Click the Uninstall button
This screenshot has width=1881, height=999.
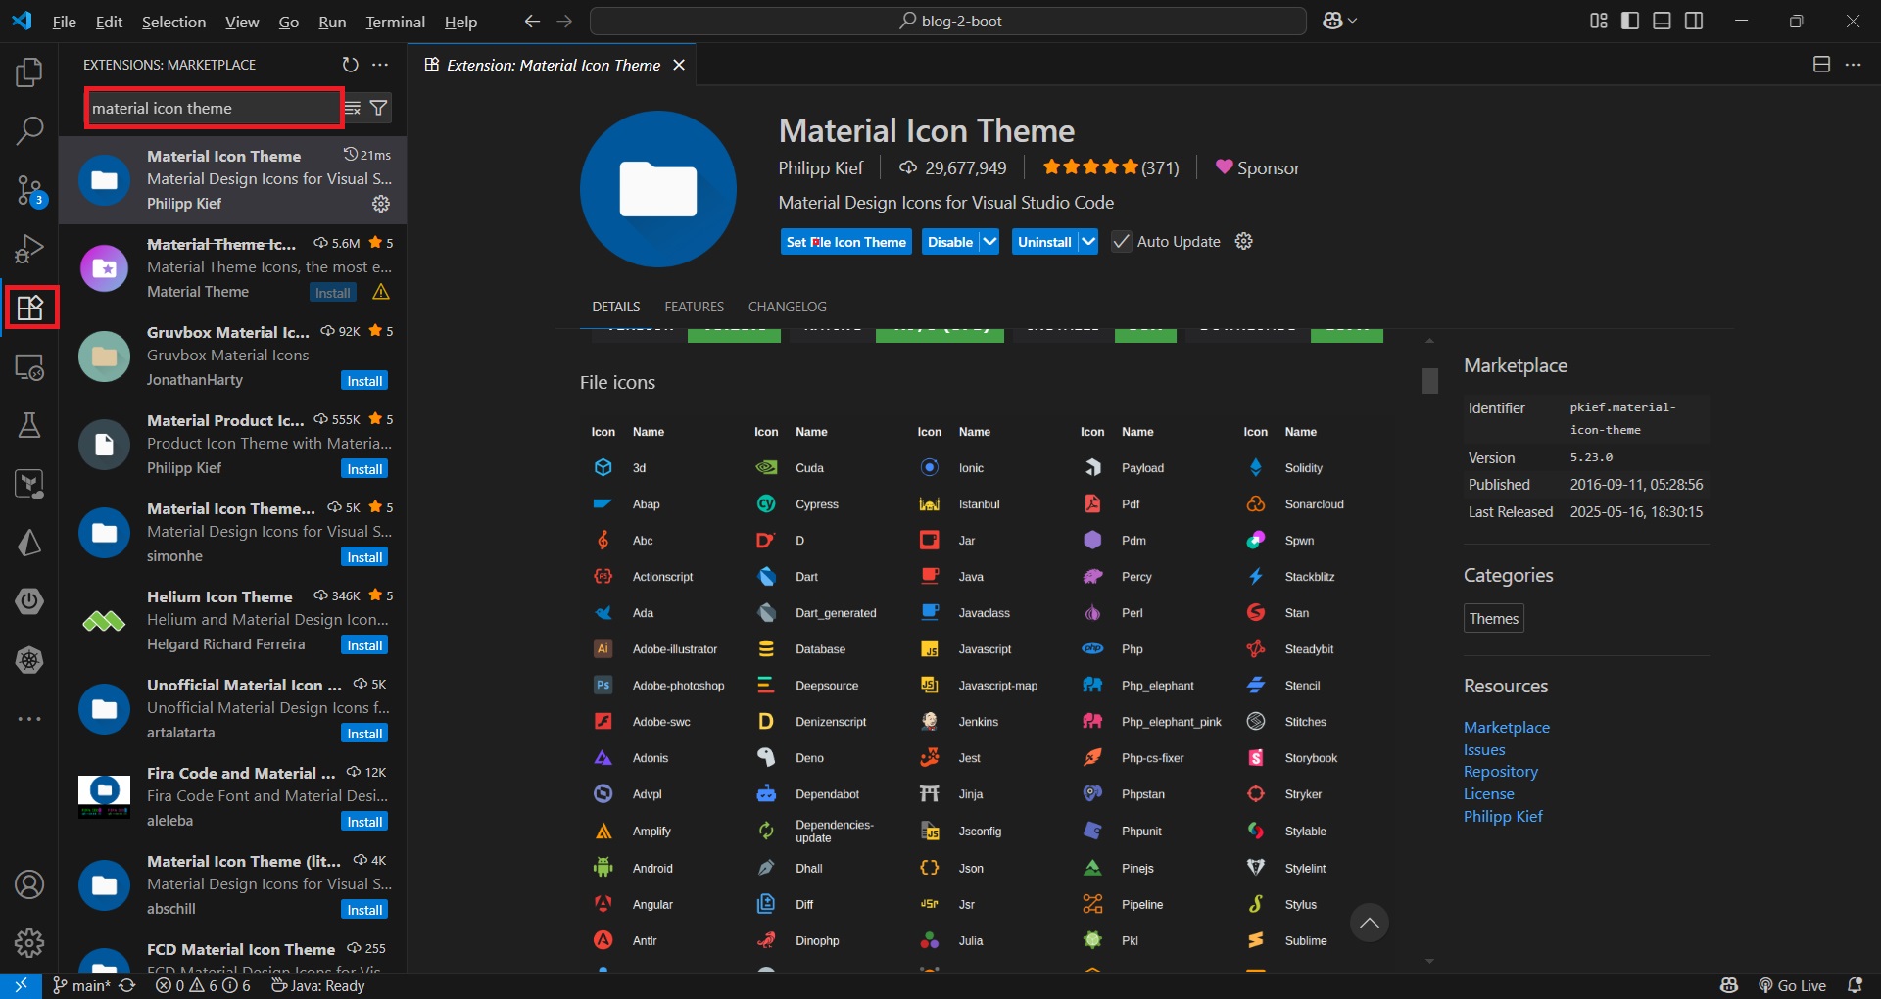tap(1044, 242)
